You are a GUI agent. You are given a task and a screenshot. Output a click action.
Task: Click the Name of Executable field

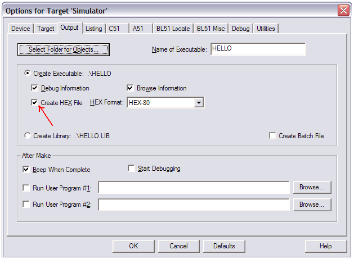(258, 49)
